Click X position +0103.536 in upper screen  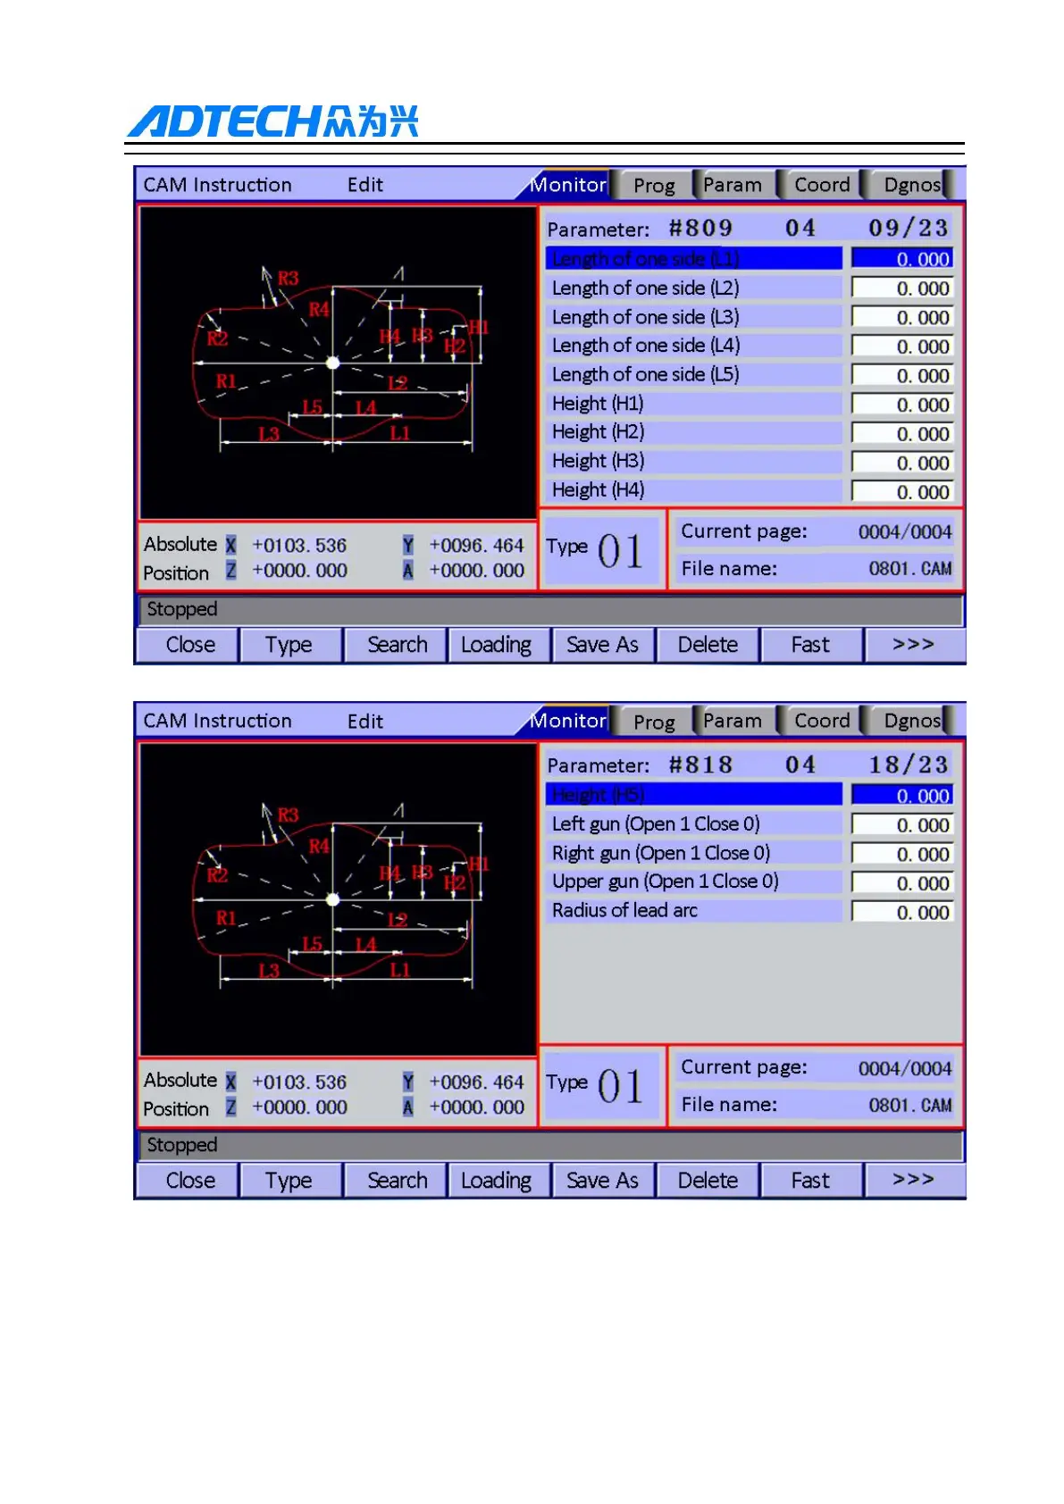(x=299, y=545)
